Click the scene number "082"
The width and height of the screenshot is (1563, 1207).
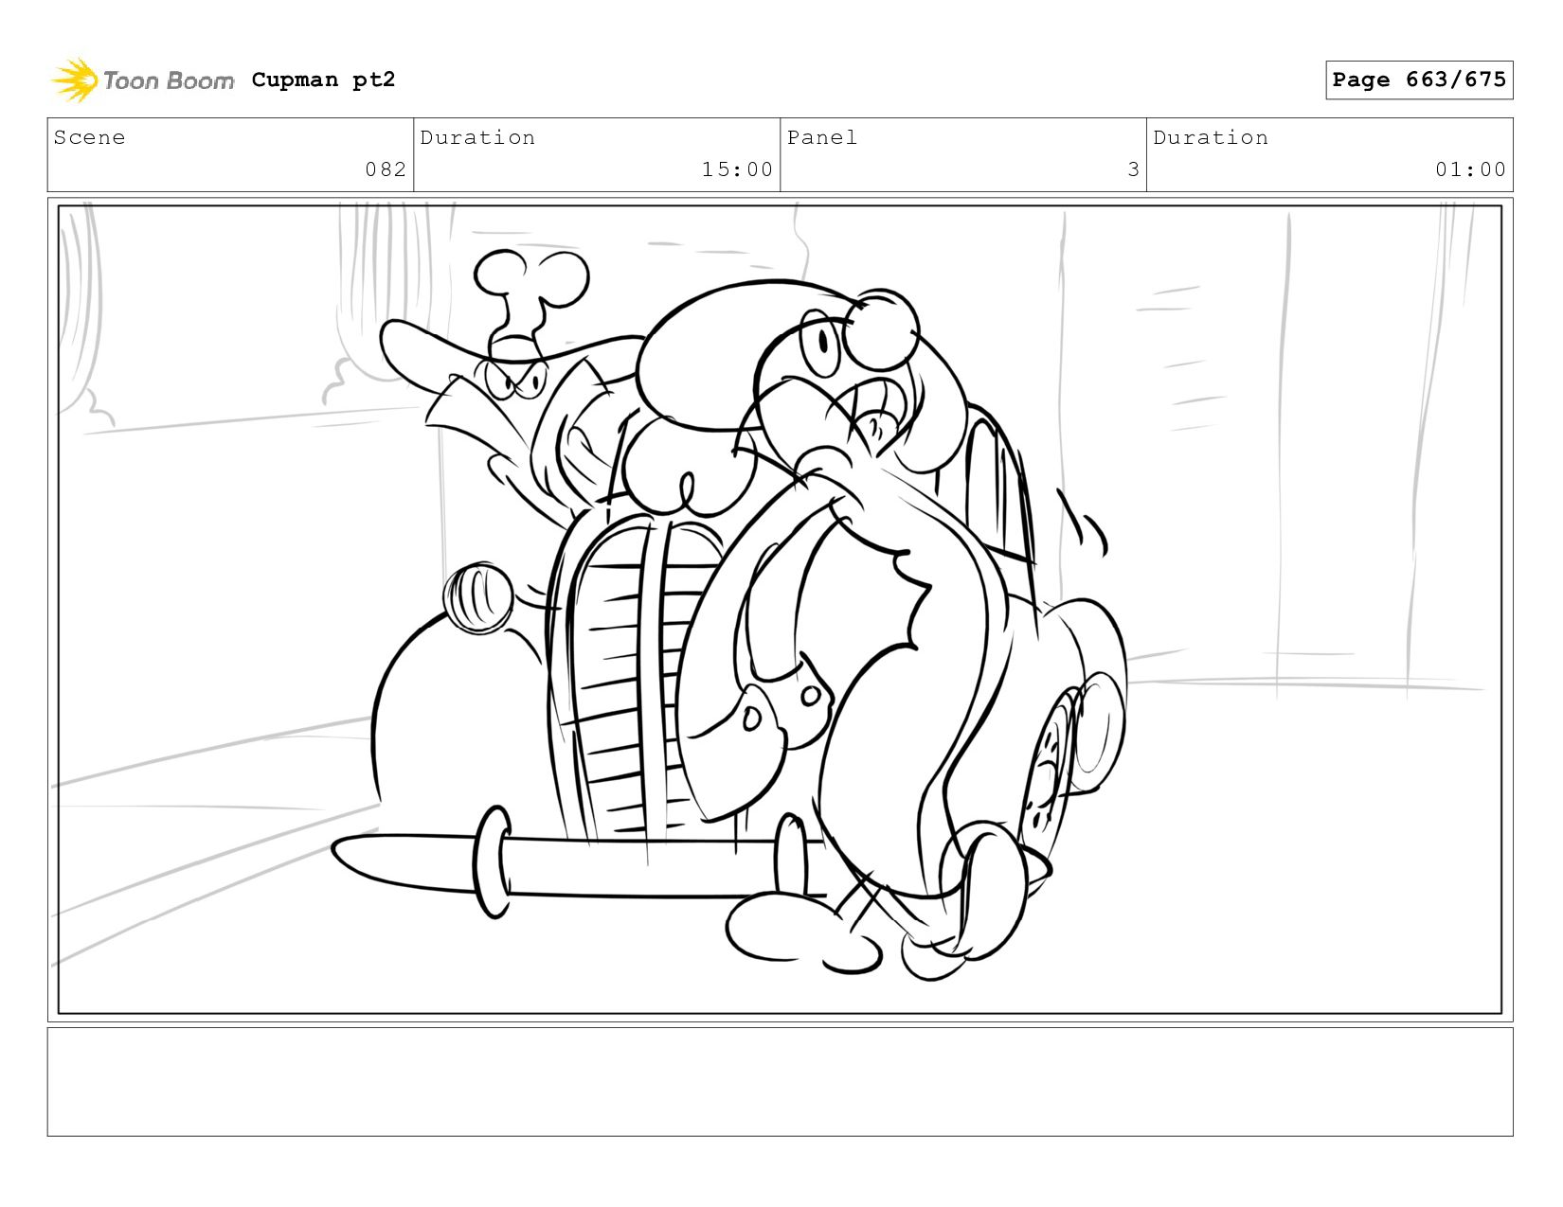pyautogui.click(x=386, y=169)
